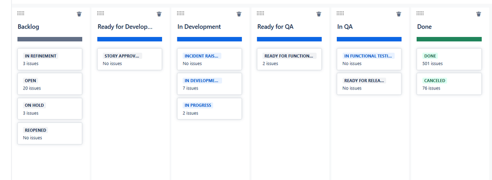
Task: Delete the Done column via trash icon
Action: [x=479, y=14]
